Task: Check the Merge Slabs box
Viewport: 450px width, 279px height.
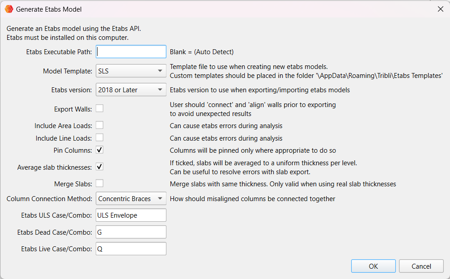Action: point(100,183)
